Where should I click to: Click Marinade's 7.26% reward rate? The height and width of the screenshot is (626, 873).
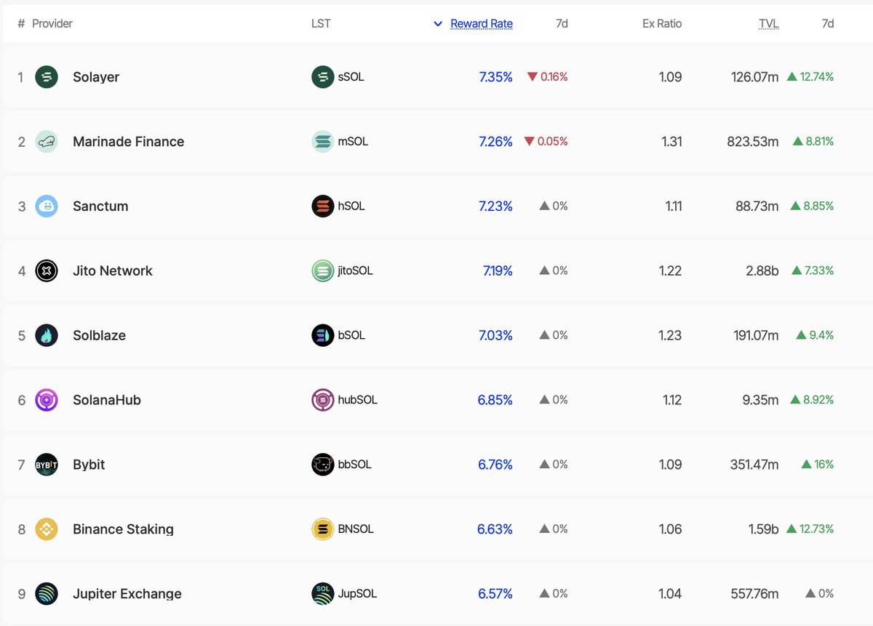coord(496,142)
